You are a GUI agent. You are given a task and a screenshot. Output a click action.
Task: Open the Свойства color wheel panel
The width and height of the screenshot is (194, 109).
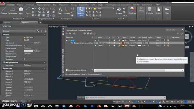(132, 11)
